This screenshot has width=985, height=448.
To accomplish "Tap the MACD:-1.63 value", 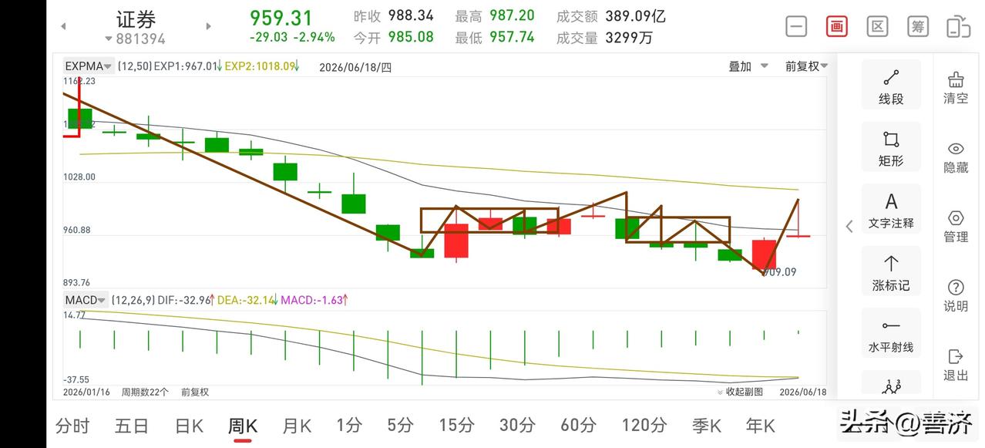I will (313, 300).
